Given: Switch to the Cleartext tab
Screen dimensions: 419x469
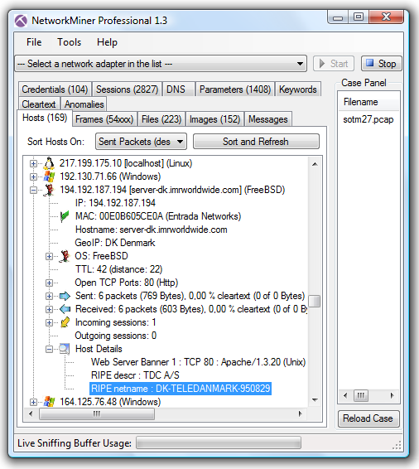Looking at the screenshot, I should [x=39, y=104].
